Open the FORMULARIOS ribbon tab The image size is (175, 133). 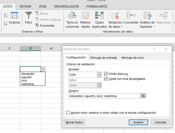click(97, 7)
